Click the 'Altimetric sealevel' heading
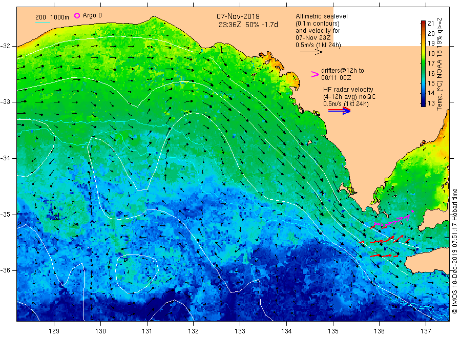461x338 pixels. point(322,16)
